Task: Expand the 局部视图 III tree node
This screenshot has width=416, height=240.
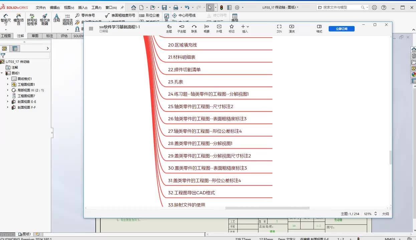Action: 8,90
